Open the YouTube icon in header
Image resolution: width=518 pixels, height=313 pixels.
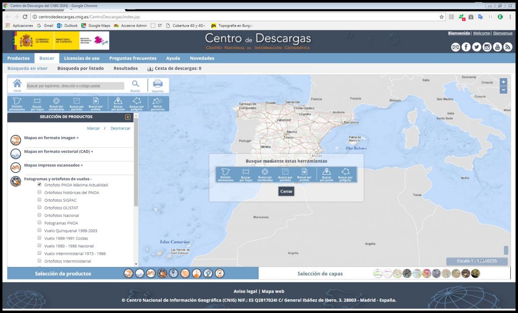[x=497, y=47]
